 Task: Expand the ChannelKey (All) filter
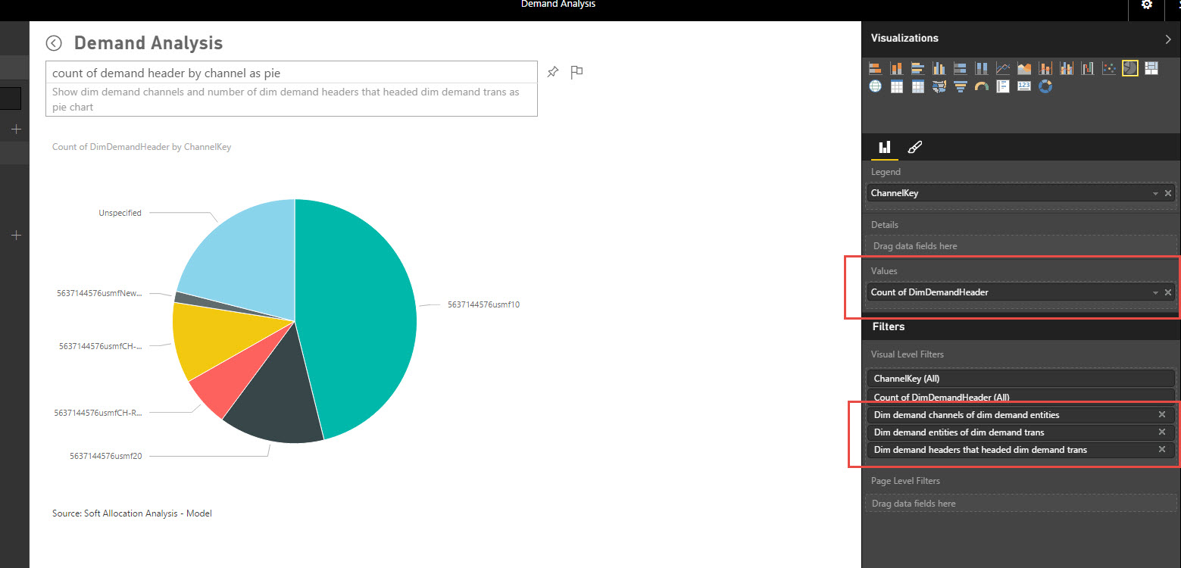pyautogui.click(x=1020, y=379)
